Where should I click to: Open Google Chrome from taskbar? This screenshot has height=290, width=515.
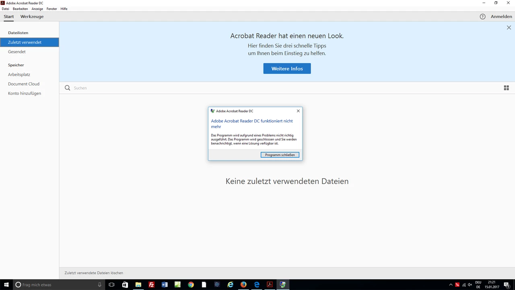pos(191,285)
